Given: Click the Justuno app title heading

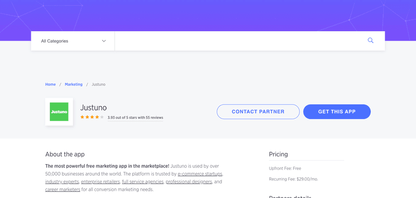Looking at the screenshot, I should click(94, 108).
